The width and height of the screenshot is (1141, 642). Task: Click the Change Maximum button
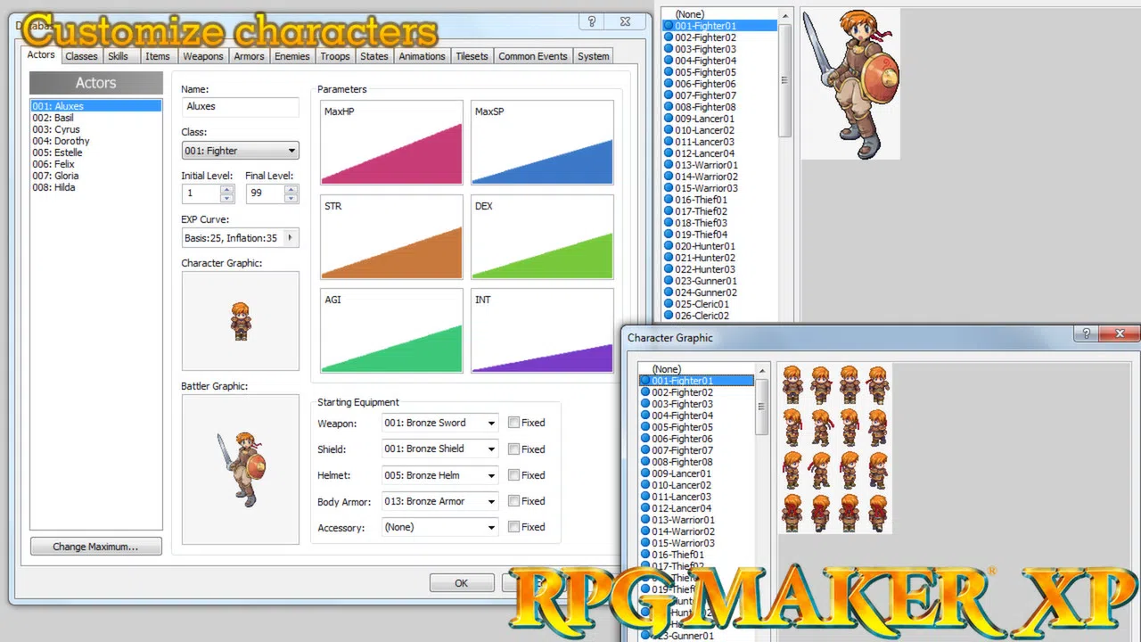(x=96, y=547)
